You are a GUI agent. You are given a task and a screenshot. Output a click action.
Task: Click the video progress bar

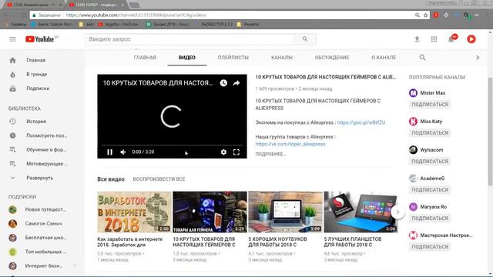coord(172,145)
